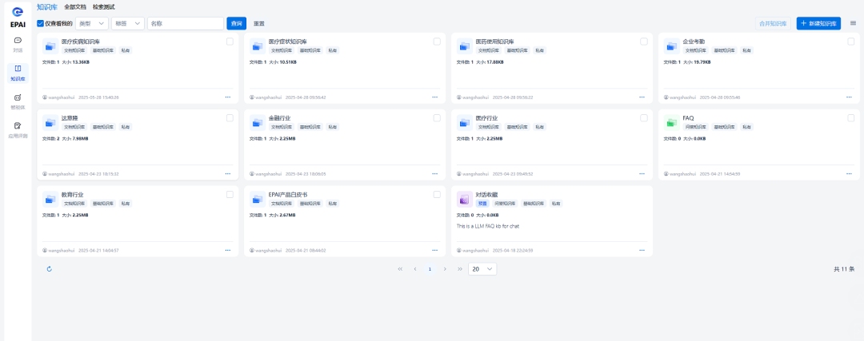The height and width of the screenshot is (341, 864).
Task: Click the refresh icon below the cards
Action: point(50,269)
